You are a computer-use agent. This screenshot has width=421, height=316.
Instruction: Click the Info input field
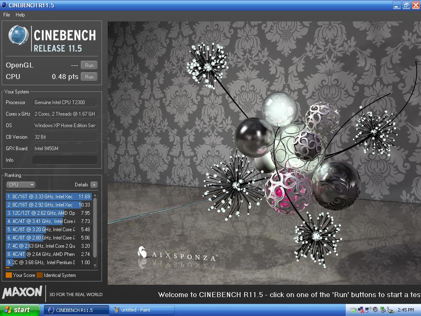point(65,160)
